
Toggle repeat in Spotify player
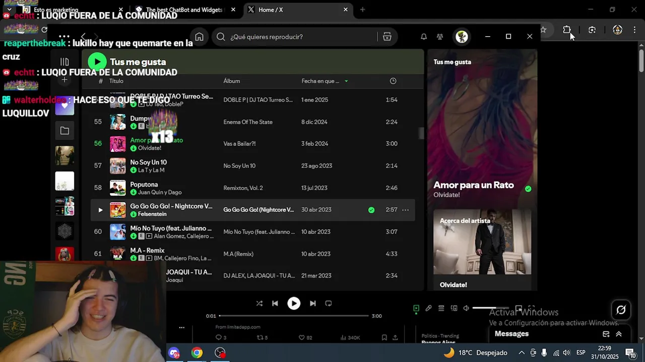coord(329,303)
